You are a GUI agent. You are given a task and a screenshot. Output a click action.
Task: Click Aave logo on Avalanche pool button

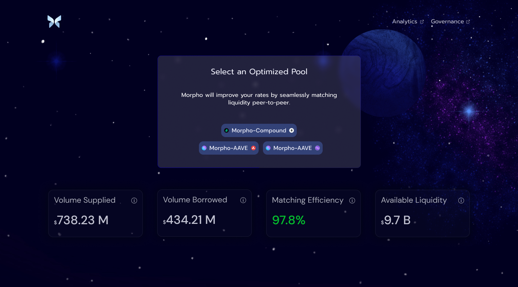(204, 148)
